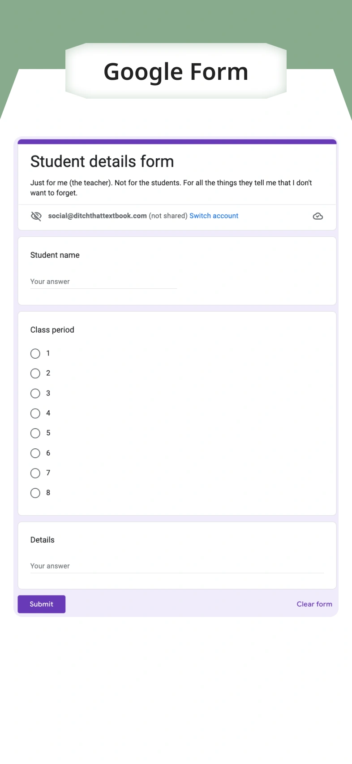
Task: Click the Class period question label
Action: click(52, 330)
